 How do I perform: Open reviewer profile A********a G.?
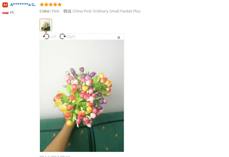tap(23, 5)
